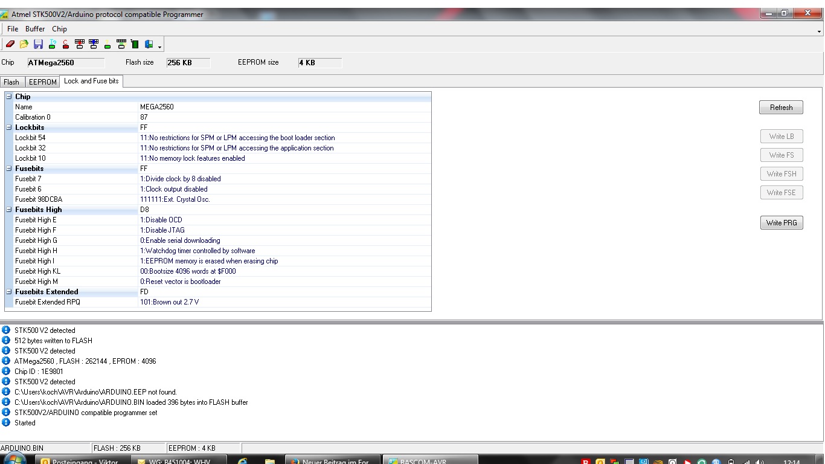Collapse the Fusebits property group
Viewport: 825px width, 464px height.
[x=9, y=169]
